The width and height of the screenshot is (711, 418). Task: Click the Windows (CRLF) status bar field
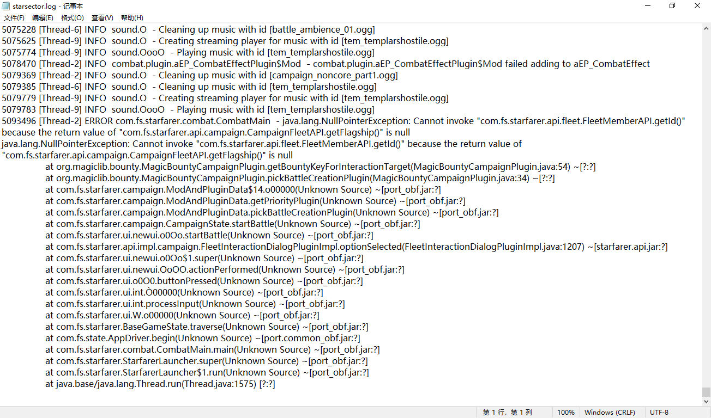(x=610, y=413)
